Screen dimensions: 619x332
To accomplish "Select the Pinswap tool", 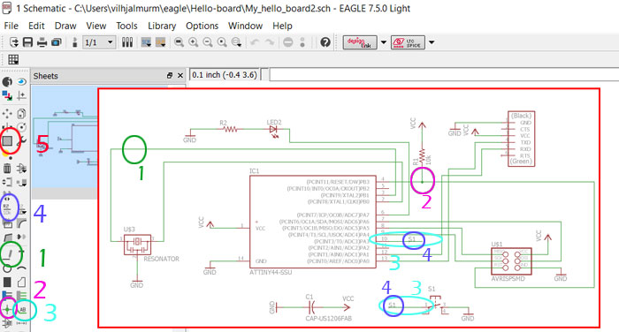I will (x=7, y=182).
